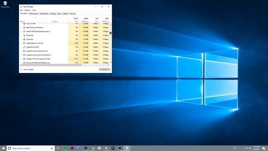Viewport: 268px width, 151px height.
Task: Sort processes by the Network column
Action: 104,20
